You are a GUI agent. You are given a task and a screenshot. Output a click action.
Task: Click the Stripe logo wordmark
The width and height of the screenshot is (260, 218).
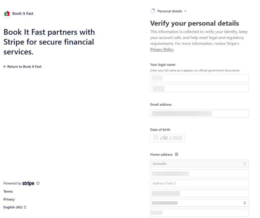point(28,183)
